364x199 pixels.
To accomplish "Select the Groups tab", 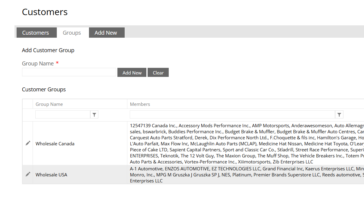I will tap(72, 33).
